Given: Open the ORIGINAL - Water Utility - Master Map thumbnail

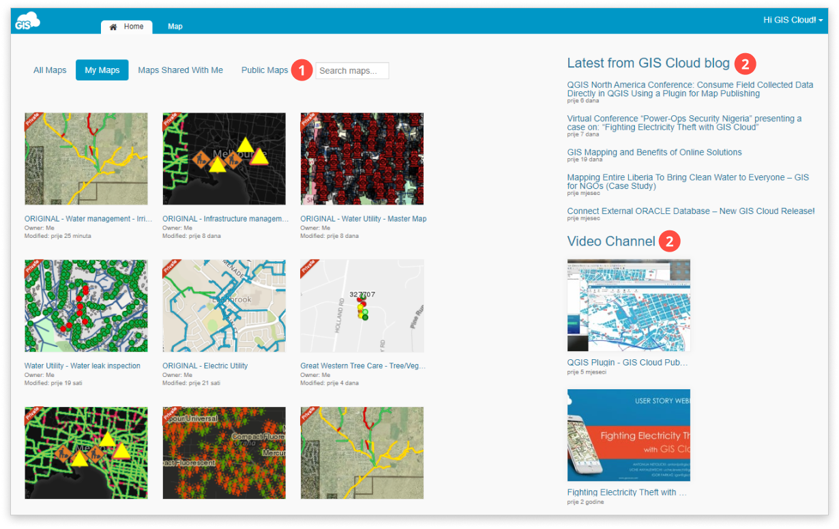Looking at the screenshot, I should click(362, 158).
